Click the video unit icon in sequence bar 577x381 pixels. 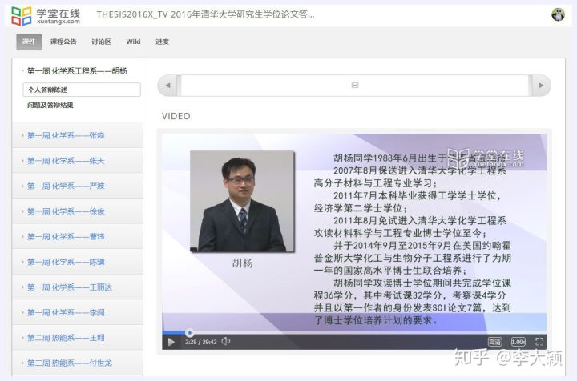(x=355, y=85)
